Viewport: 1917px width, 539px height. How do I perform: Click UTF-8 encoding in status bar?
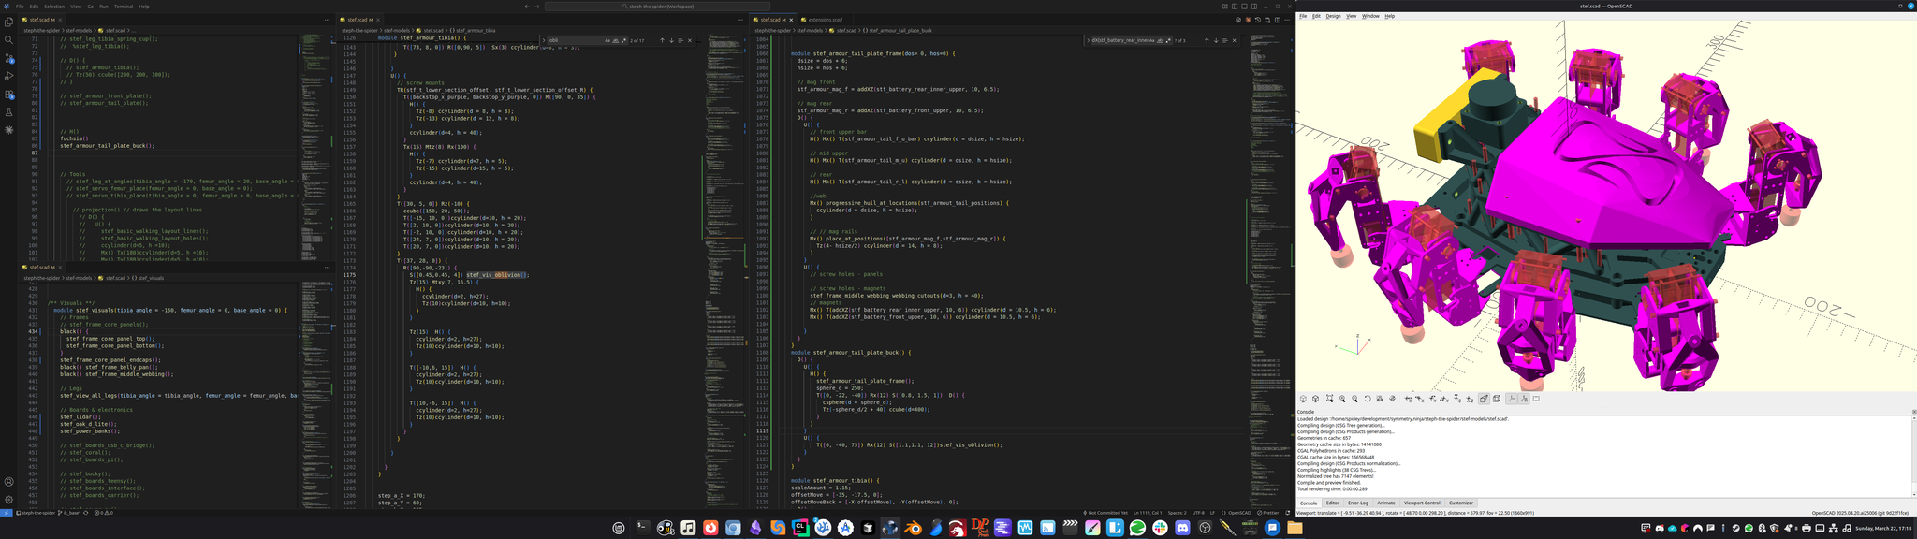1198,513
